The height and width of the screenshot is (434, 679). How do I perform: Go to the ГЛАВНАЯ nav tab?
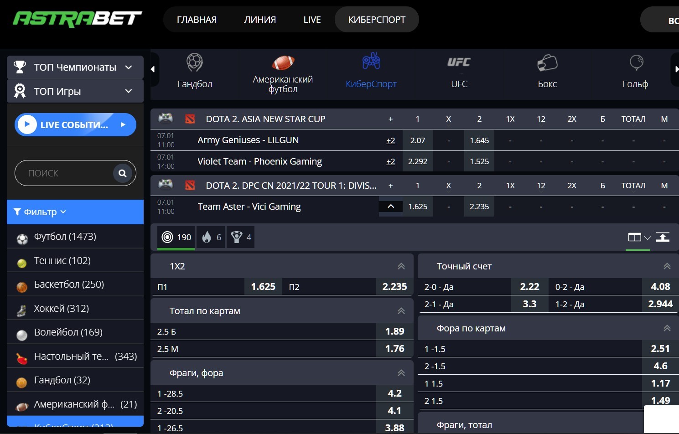point(197,20)
